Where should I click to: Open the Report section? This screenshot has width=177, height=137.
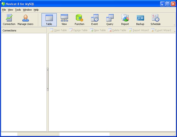click(x=125, y=20)
